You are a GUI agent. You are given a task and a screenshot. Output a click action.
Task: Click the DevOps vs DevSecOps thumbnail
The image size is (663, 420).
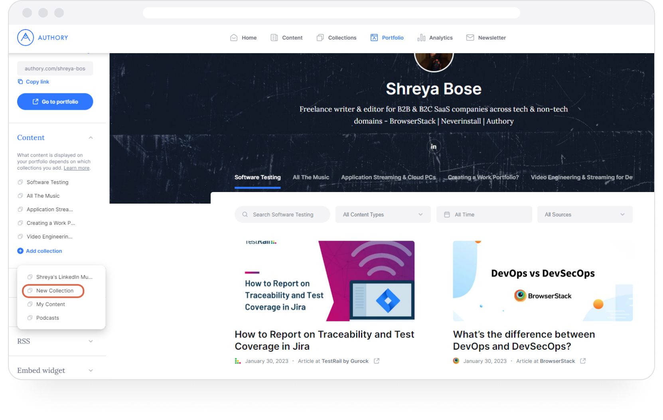[x=543, y=281]
